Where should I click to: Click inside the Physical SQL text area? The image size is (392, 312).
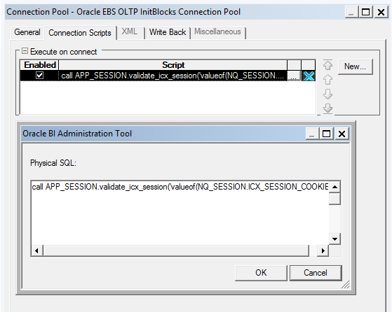180,213
